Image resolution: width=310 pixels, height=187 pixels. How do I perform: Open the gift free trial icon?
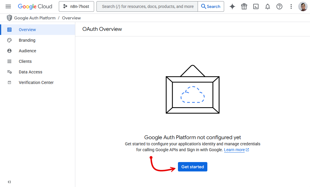click(x=244, y=6)
